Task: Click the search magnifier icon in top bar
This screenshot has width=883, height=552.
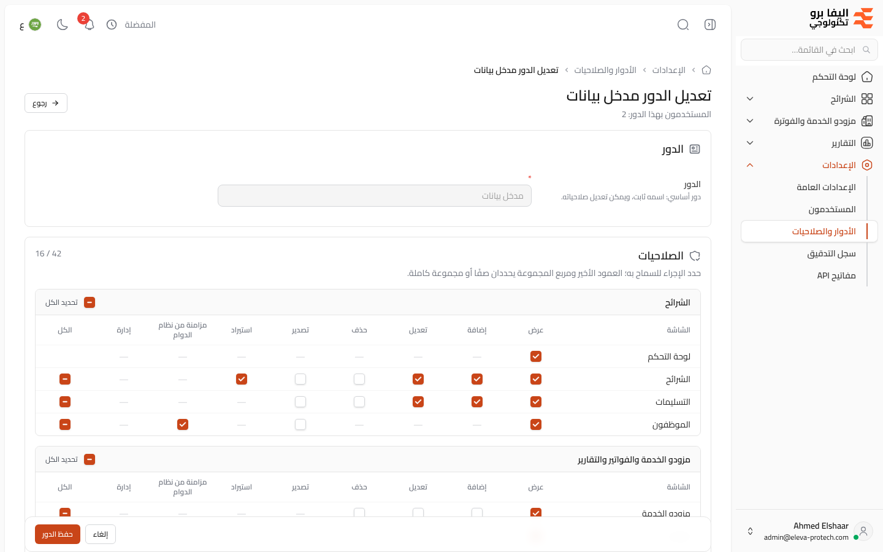Action: pos(683,25)
